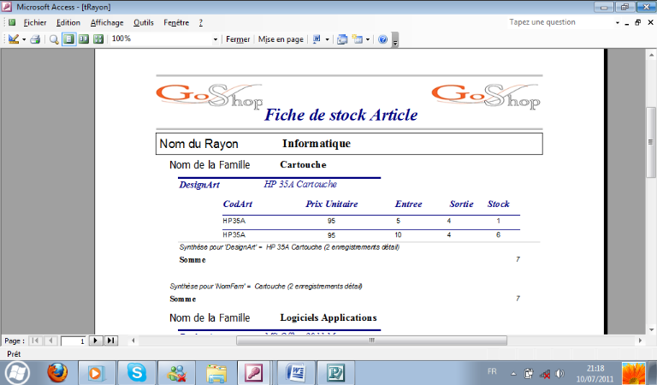The image size is (657, 385).
Task: Click the Database Window icon
Action: pyautogui.click(x=342, y=39)
